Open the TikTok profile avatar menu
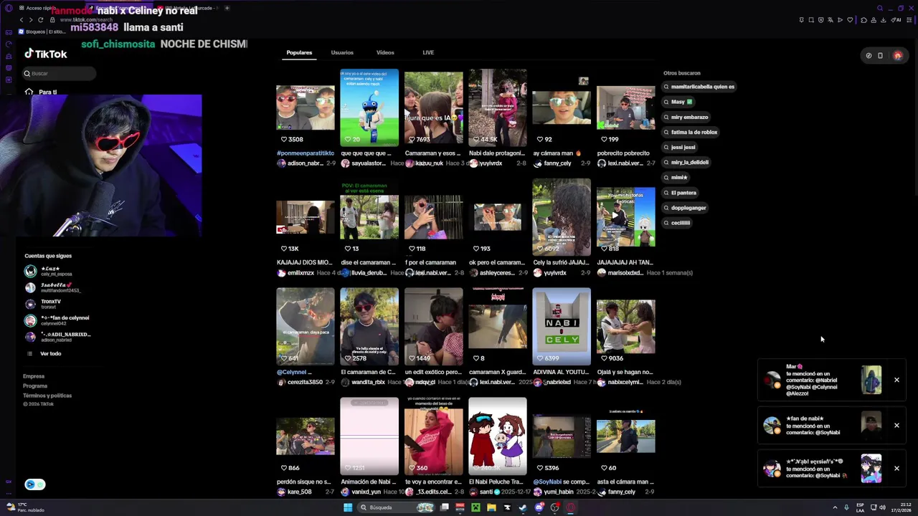This screenshot has width=918, height=516. point(897,55)
